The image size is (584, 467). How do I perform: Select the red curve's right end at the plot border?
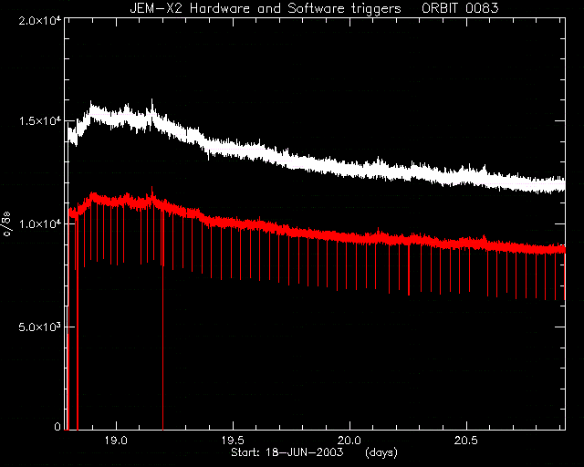point(564,249)
